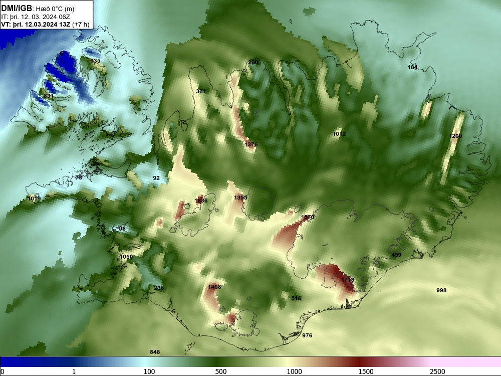Click the 998 value over the ocean
The height and width of the screenshot is (376, 501).
coord(441,290)
